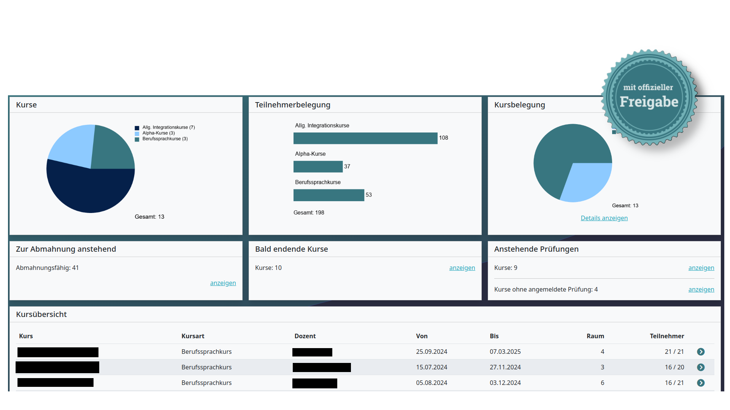Screen dimensions: 730x410
Task: Click the Bis column header
Action: pyautogui.click(x=494, y=336)
